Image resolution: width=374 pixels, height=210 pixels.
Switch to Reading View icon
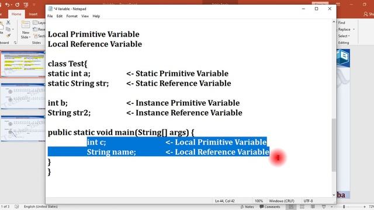tap(313, 206)
